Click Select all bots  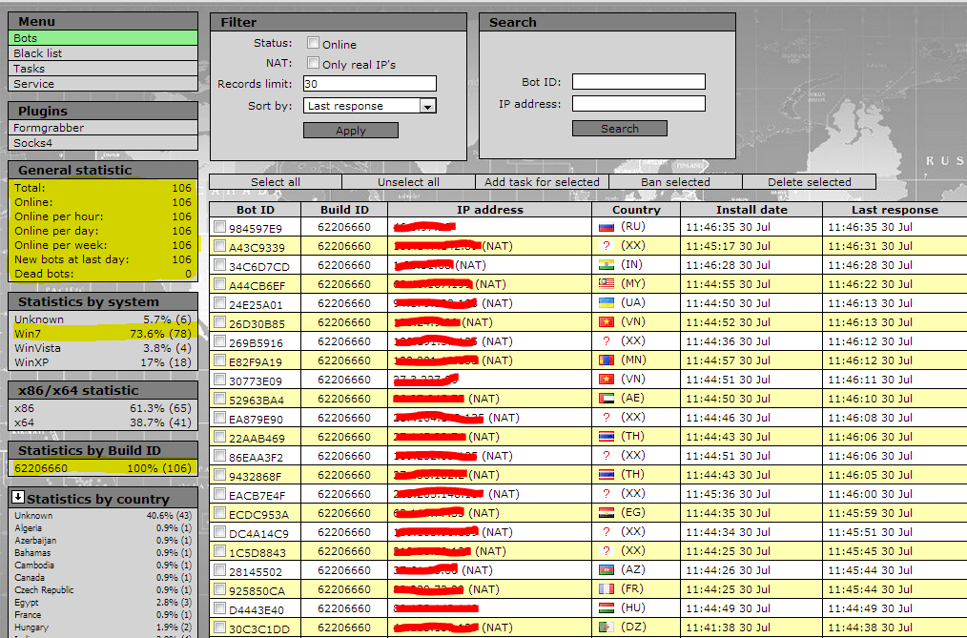point(276,182)
